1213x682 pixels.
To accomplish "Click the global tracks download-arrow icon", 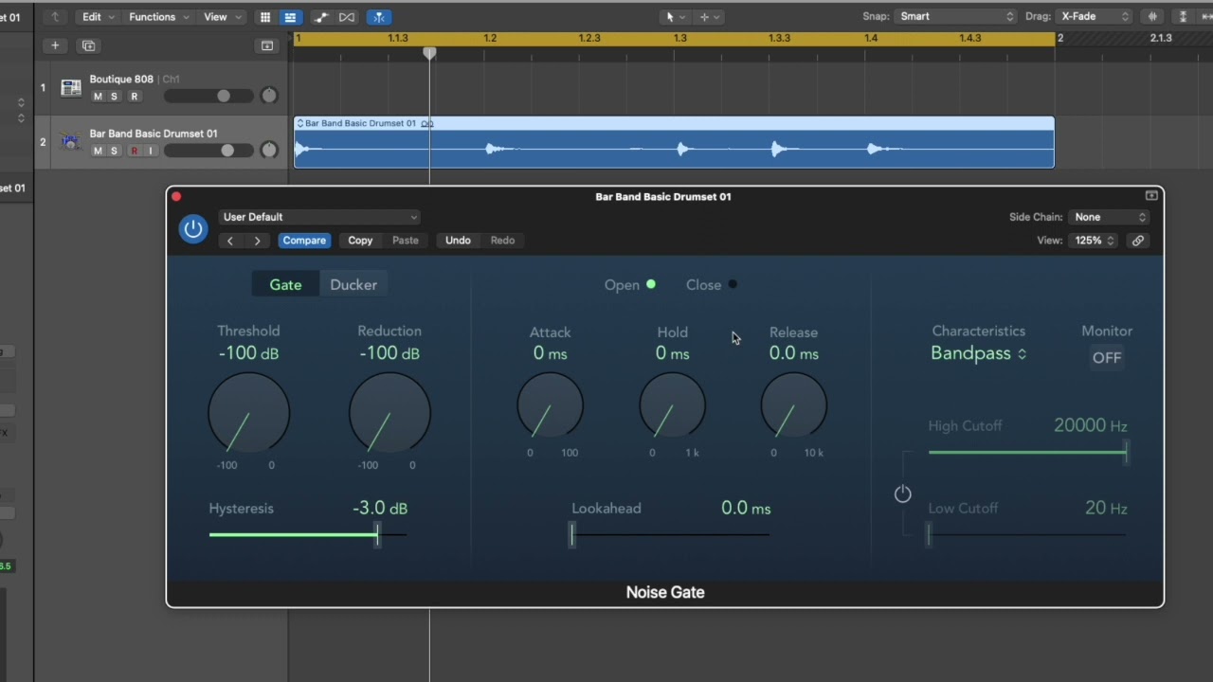I will click(x=267, y=45).
